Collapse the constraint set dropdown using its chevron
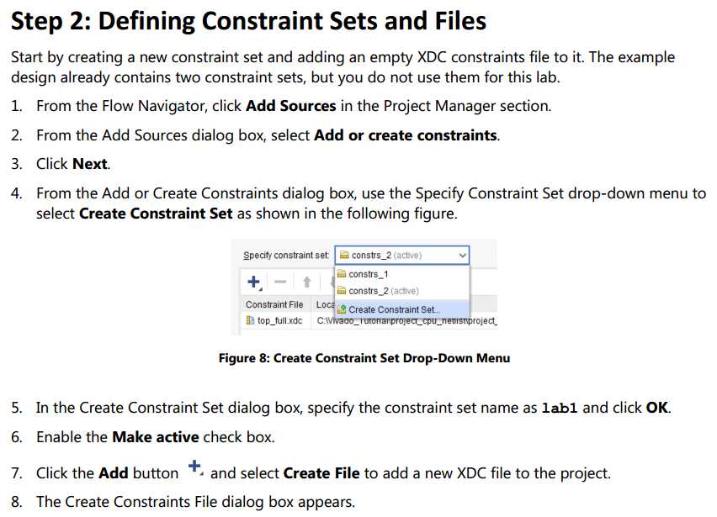This screenshot has height=517, width=717. (x=462, y=256)
